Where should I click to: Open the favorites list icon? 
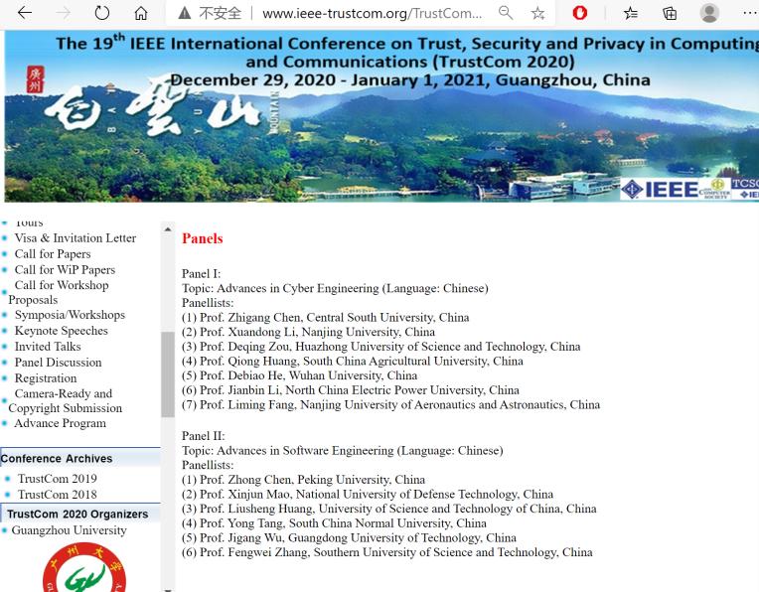pos(631,13)
